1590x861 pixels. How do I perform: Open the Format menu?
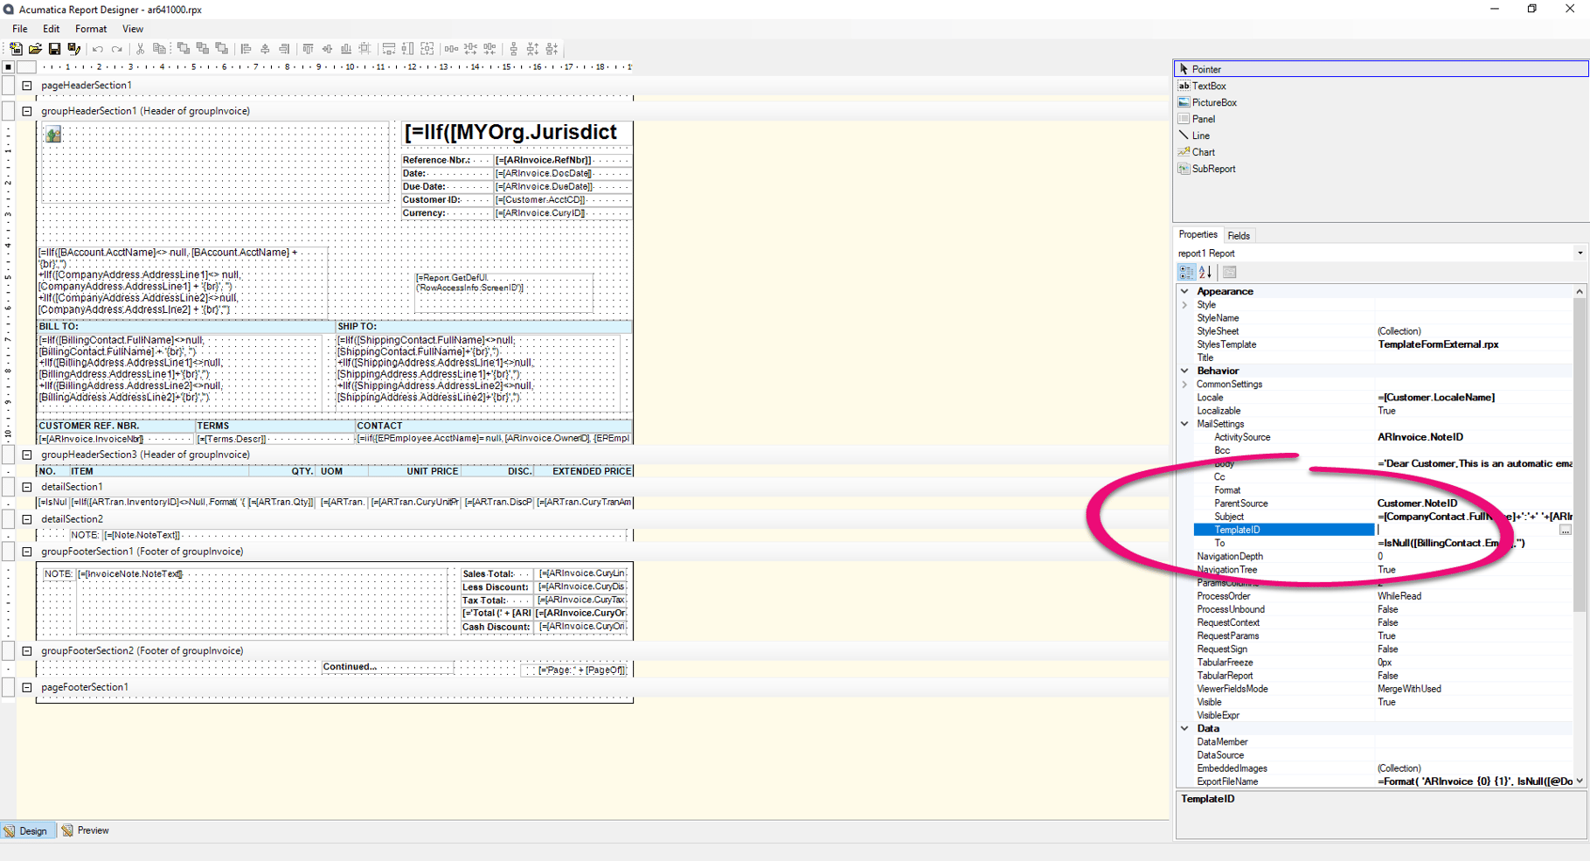[x=90, y=28]
